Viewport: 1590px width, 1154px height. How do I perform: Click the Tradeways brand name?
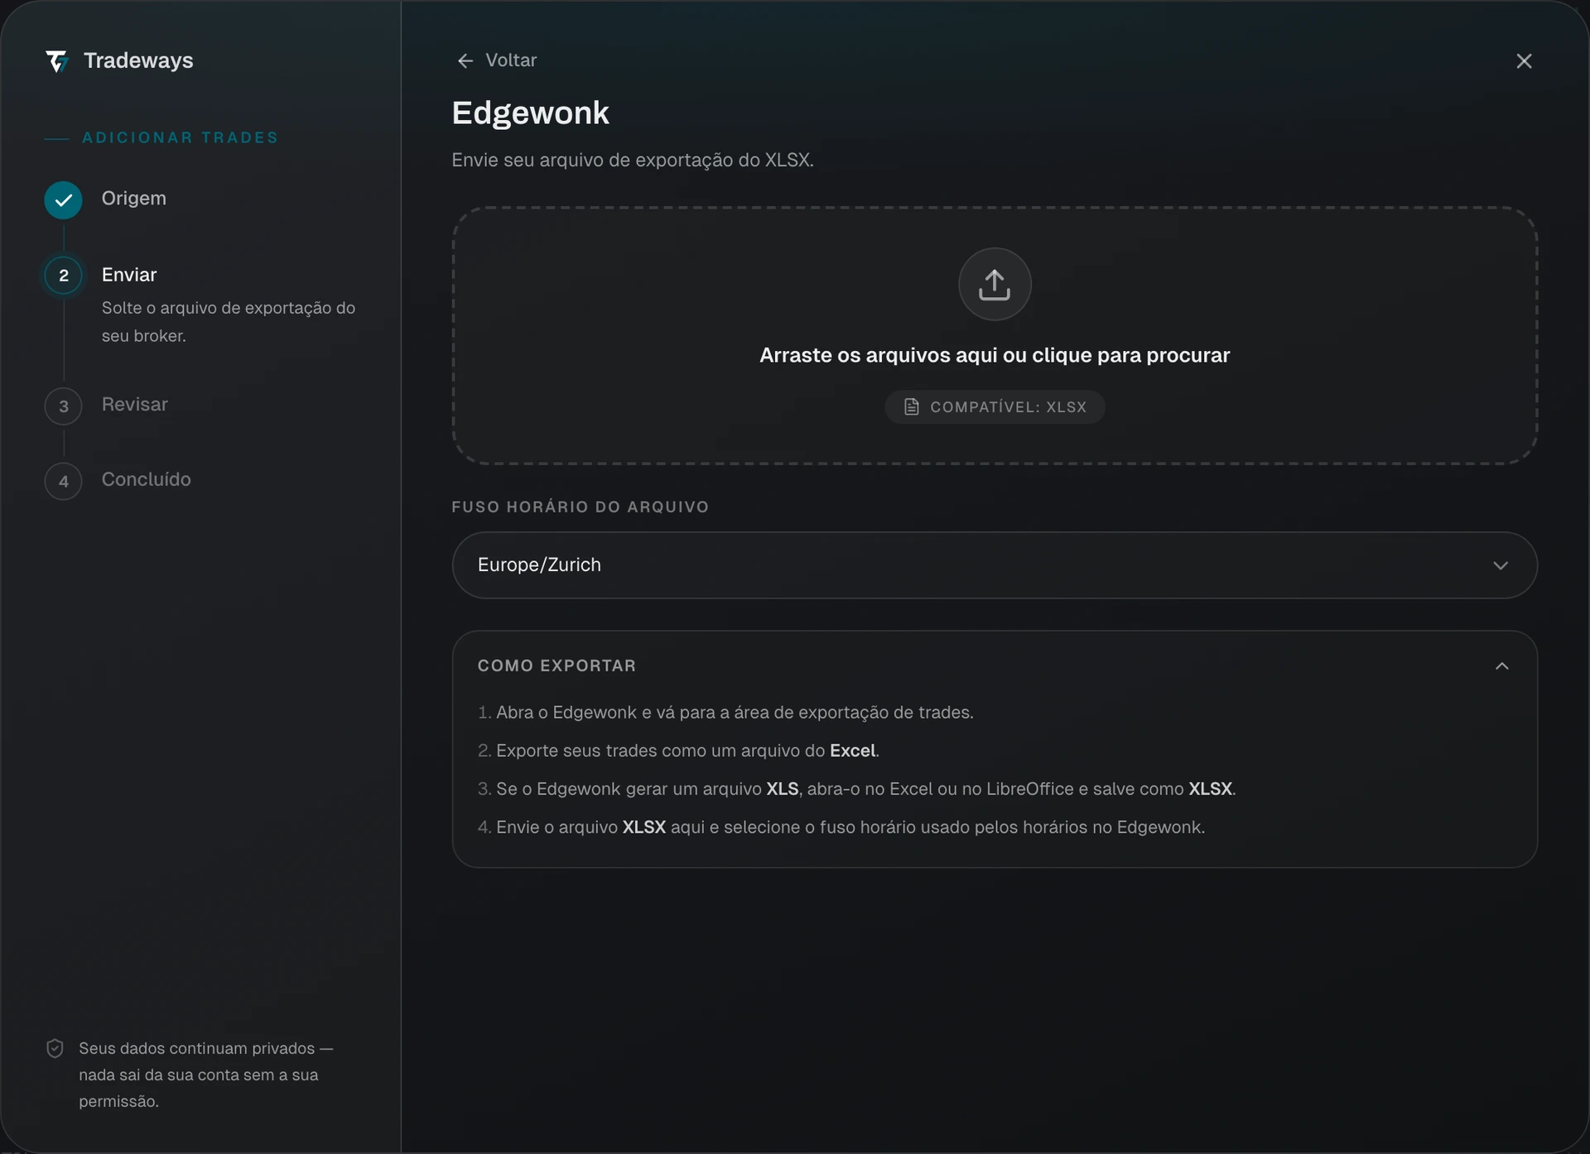click(138, 60)
